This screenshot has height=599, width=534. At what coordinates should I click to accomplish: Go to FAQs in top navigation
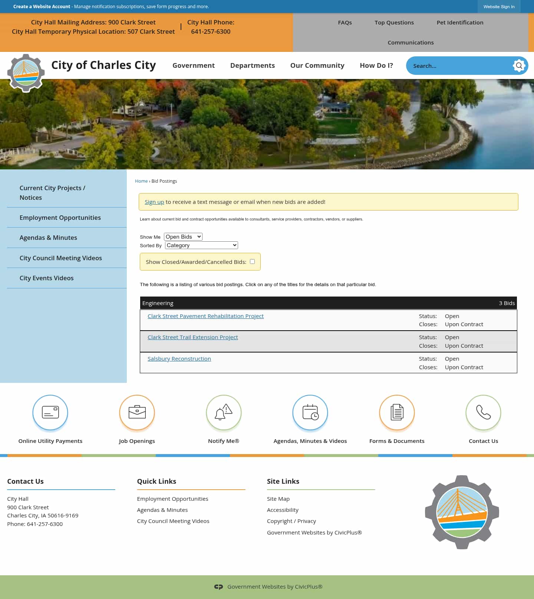(345, 23)
